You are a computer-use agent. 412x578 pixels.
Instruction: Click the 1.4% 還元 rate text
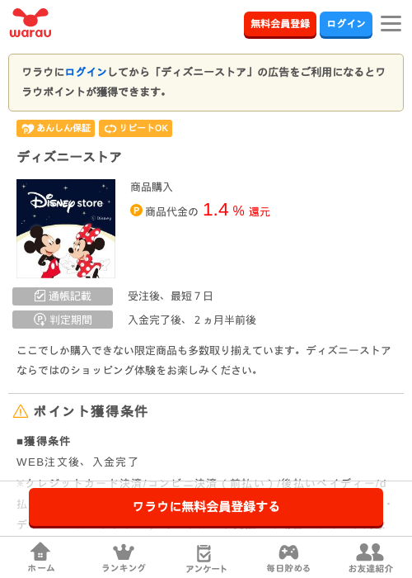236,210
